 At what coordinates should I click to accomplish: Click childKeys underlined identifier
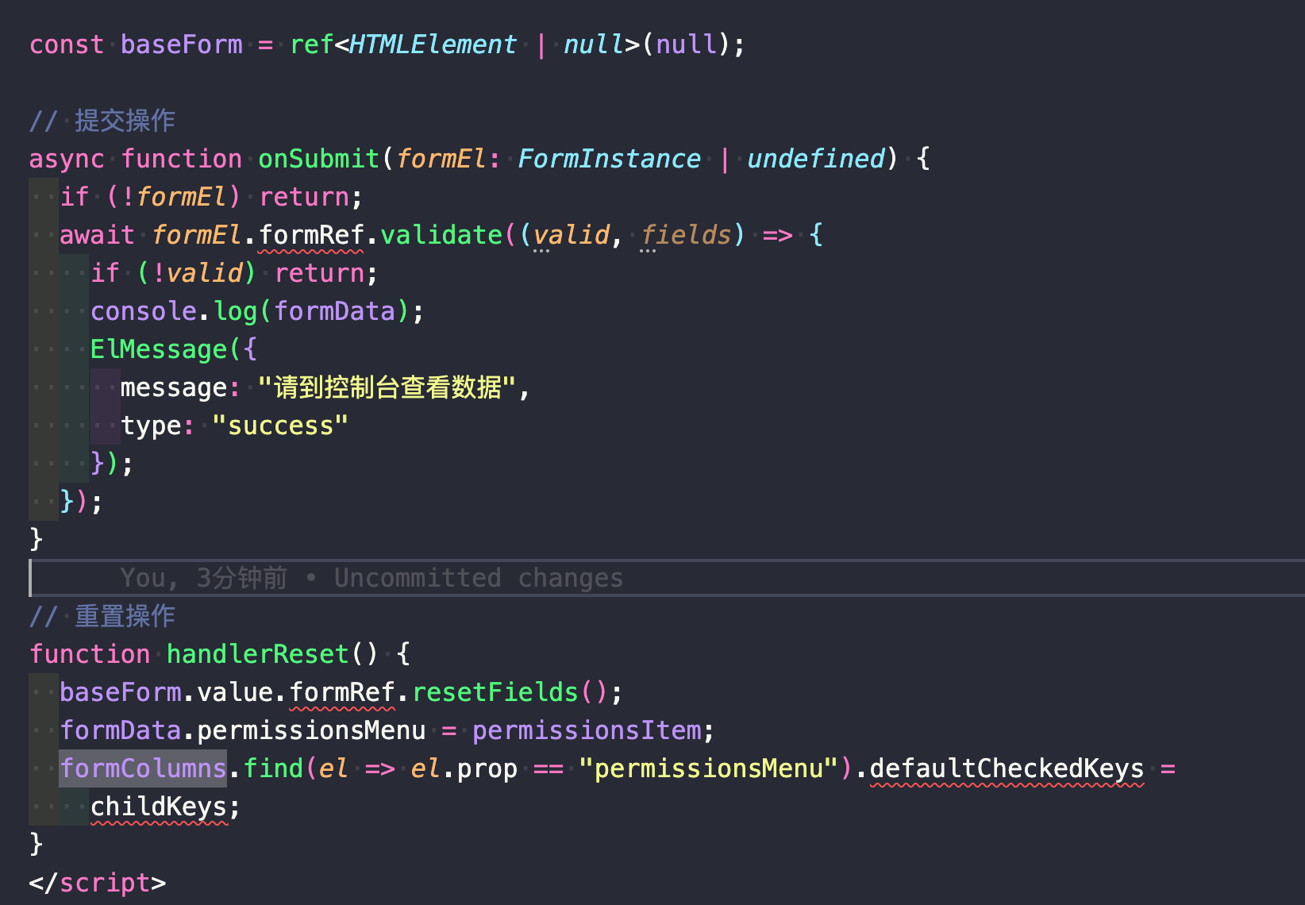(x=159, y=807)
